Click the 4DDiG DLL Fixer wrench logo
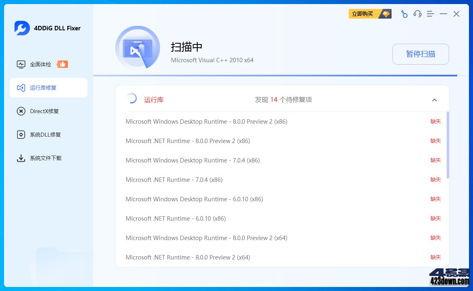The height and width of the screenshot is (291, 473). point(22,28)
